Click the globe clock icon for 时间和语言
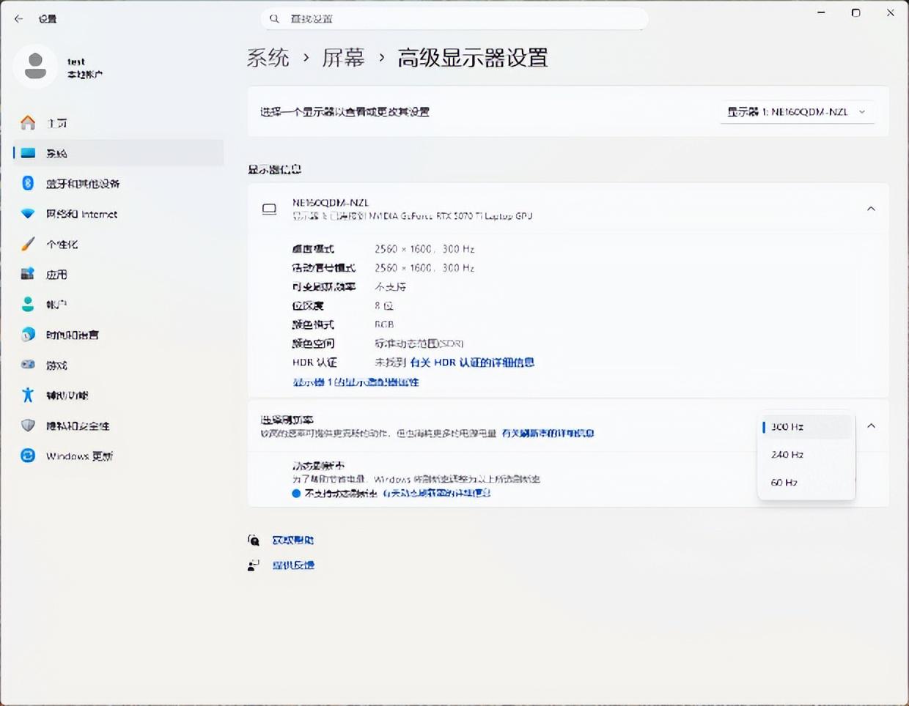 pyautogui.click(x=28, y=335)
